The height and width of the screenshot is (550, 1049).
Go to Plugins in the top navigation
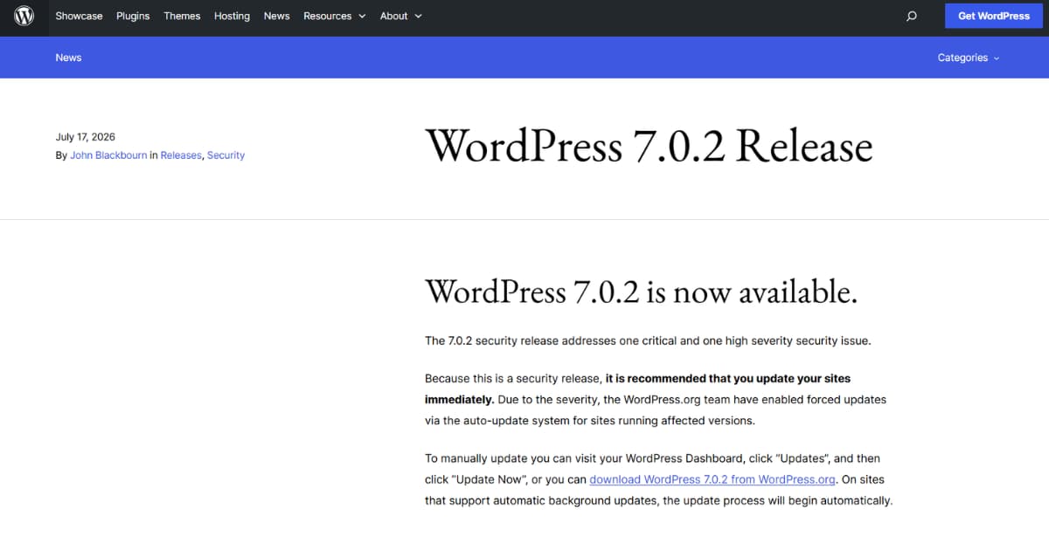coord(133,16)
